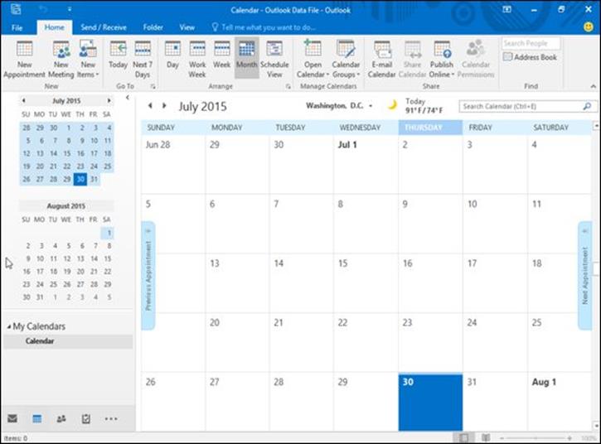Focus the Search People field
Viewport: 601px width, 444px height.
point(531,43)
